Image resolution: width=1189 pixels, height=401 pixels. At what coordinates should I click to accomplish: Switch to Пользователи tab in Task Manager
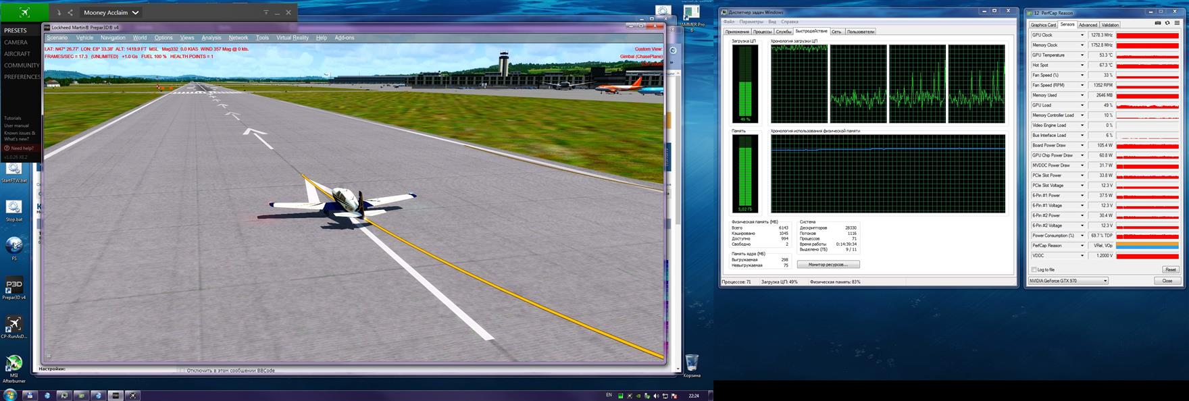[861, 32]
